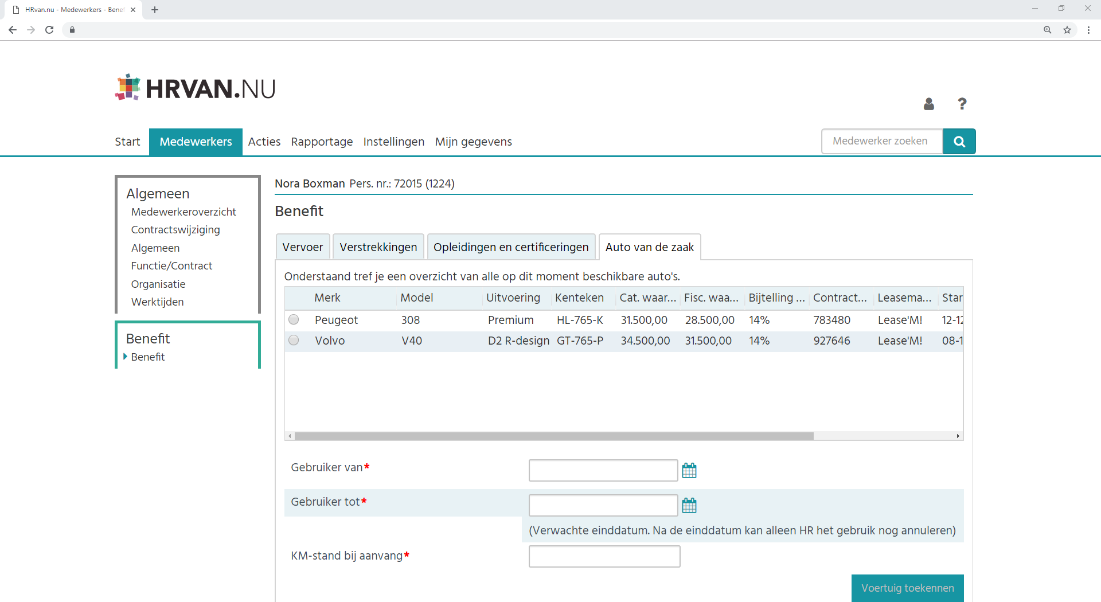1101x602 pixels.
Task: Click the padlock site info icon
Action: click(72, 30)
